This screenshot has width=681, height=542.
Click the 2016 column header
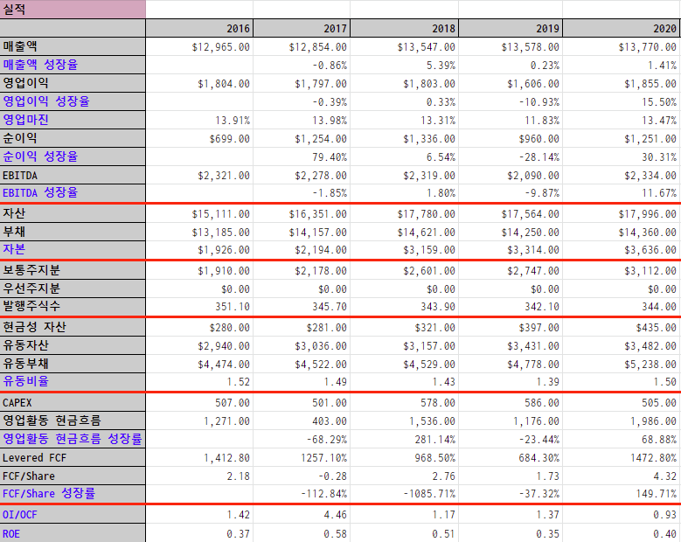tap(199, 28)
